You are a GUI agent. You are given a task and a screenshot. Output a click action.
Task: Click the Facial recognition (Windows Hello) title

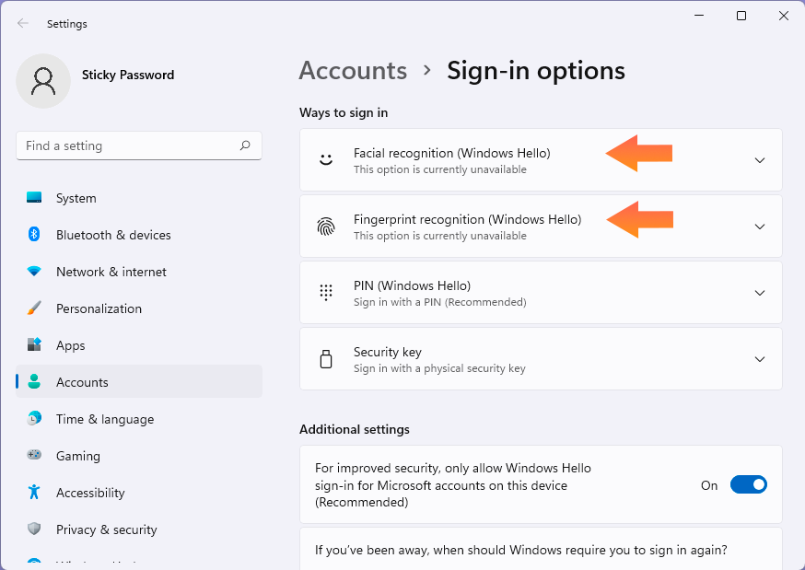452,153
